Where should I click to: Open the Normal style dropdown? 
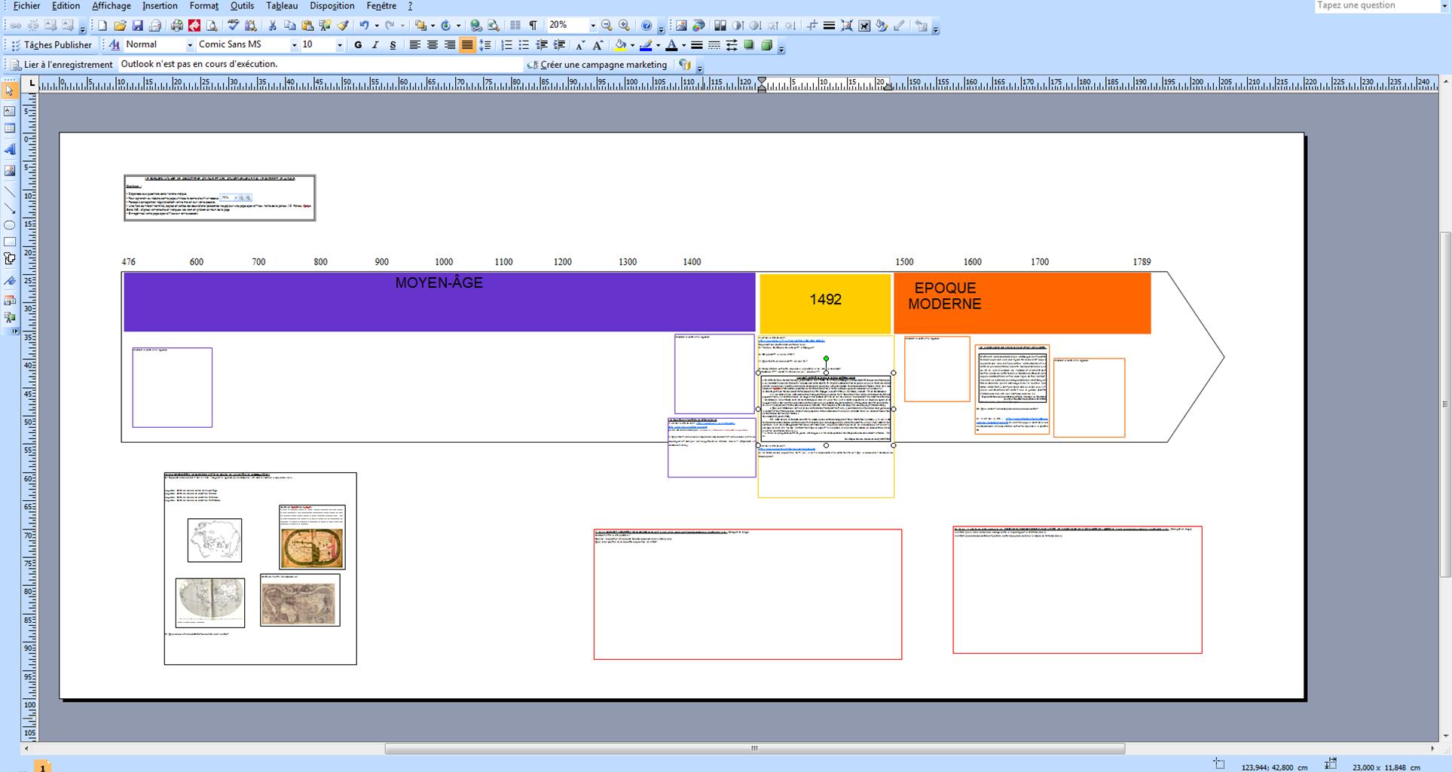[190, 45]
